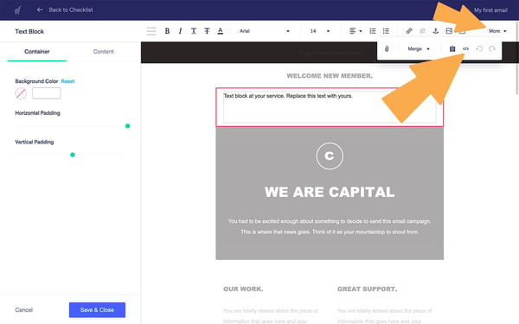Toggle bold text formatting
Screen dimensions: 519x324
[x=167, y=31]
